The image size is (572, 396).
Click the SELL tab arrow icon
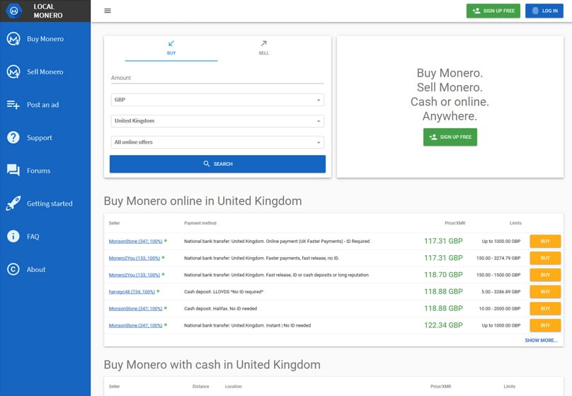(264, 43)
